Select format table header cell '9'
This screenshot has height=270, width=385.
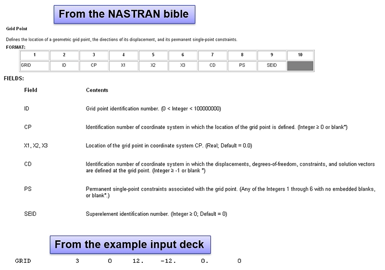tap(272, 55)
